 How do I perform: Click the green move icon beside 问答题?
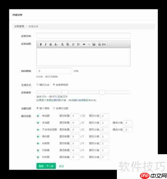pyautogui.click(x=38, y=151)
